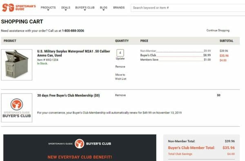Click the Item # WX2-1204 text

tap(48, 60)
